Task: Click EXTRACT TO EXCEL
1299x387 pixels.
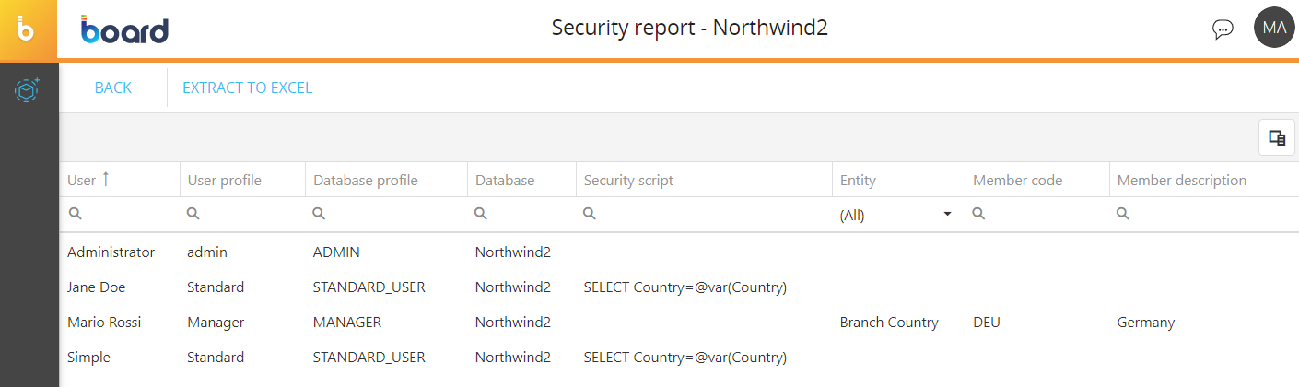Action: pos(247,88)
